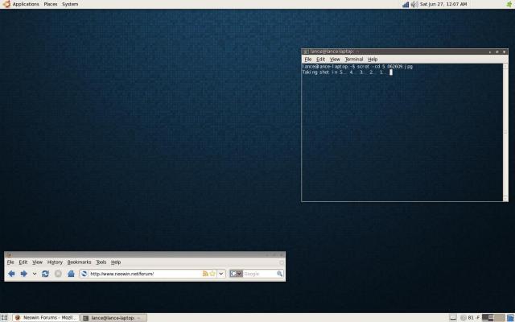Click the green icon at top-right panel corner
Image resolution: width=515 pixels, height=322 pixels.
[509, 4]
